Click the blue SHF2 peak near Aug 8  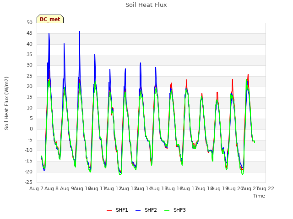pyautogui.click(x=49, y=34)
